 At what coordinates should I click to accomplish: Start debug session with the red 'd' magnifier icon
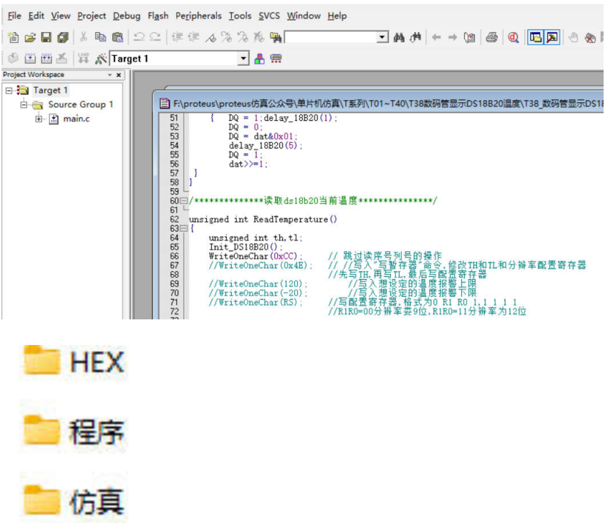pos(513,37)
